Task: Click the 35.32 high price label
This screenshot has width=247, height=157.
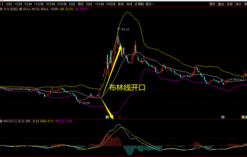Action: click(125, 29)
